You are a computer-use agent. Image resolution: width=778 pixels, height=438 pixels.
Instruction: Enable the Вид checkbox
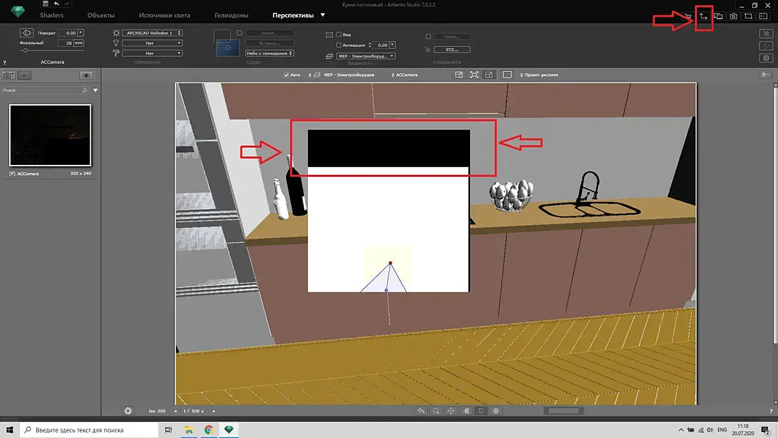click(x=339, y=35)
